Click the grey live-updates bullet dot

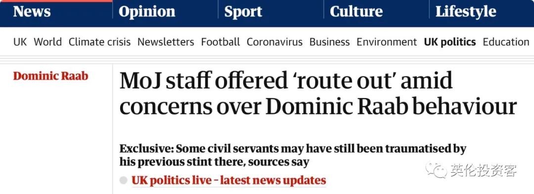(x=123, y=180)
